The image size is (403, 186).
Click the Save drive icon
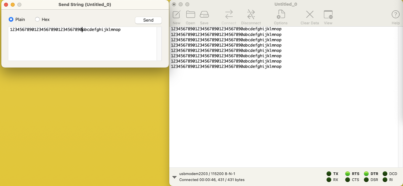click(x=204, y=15)
